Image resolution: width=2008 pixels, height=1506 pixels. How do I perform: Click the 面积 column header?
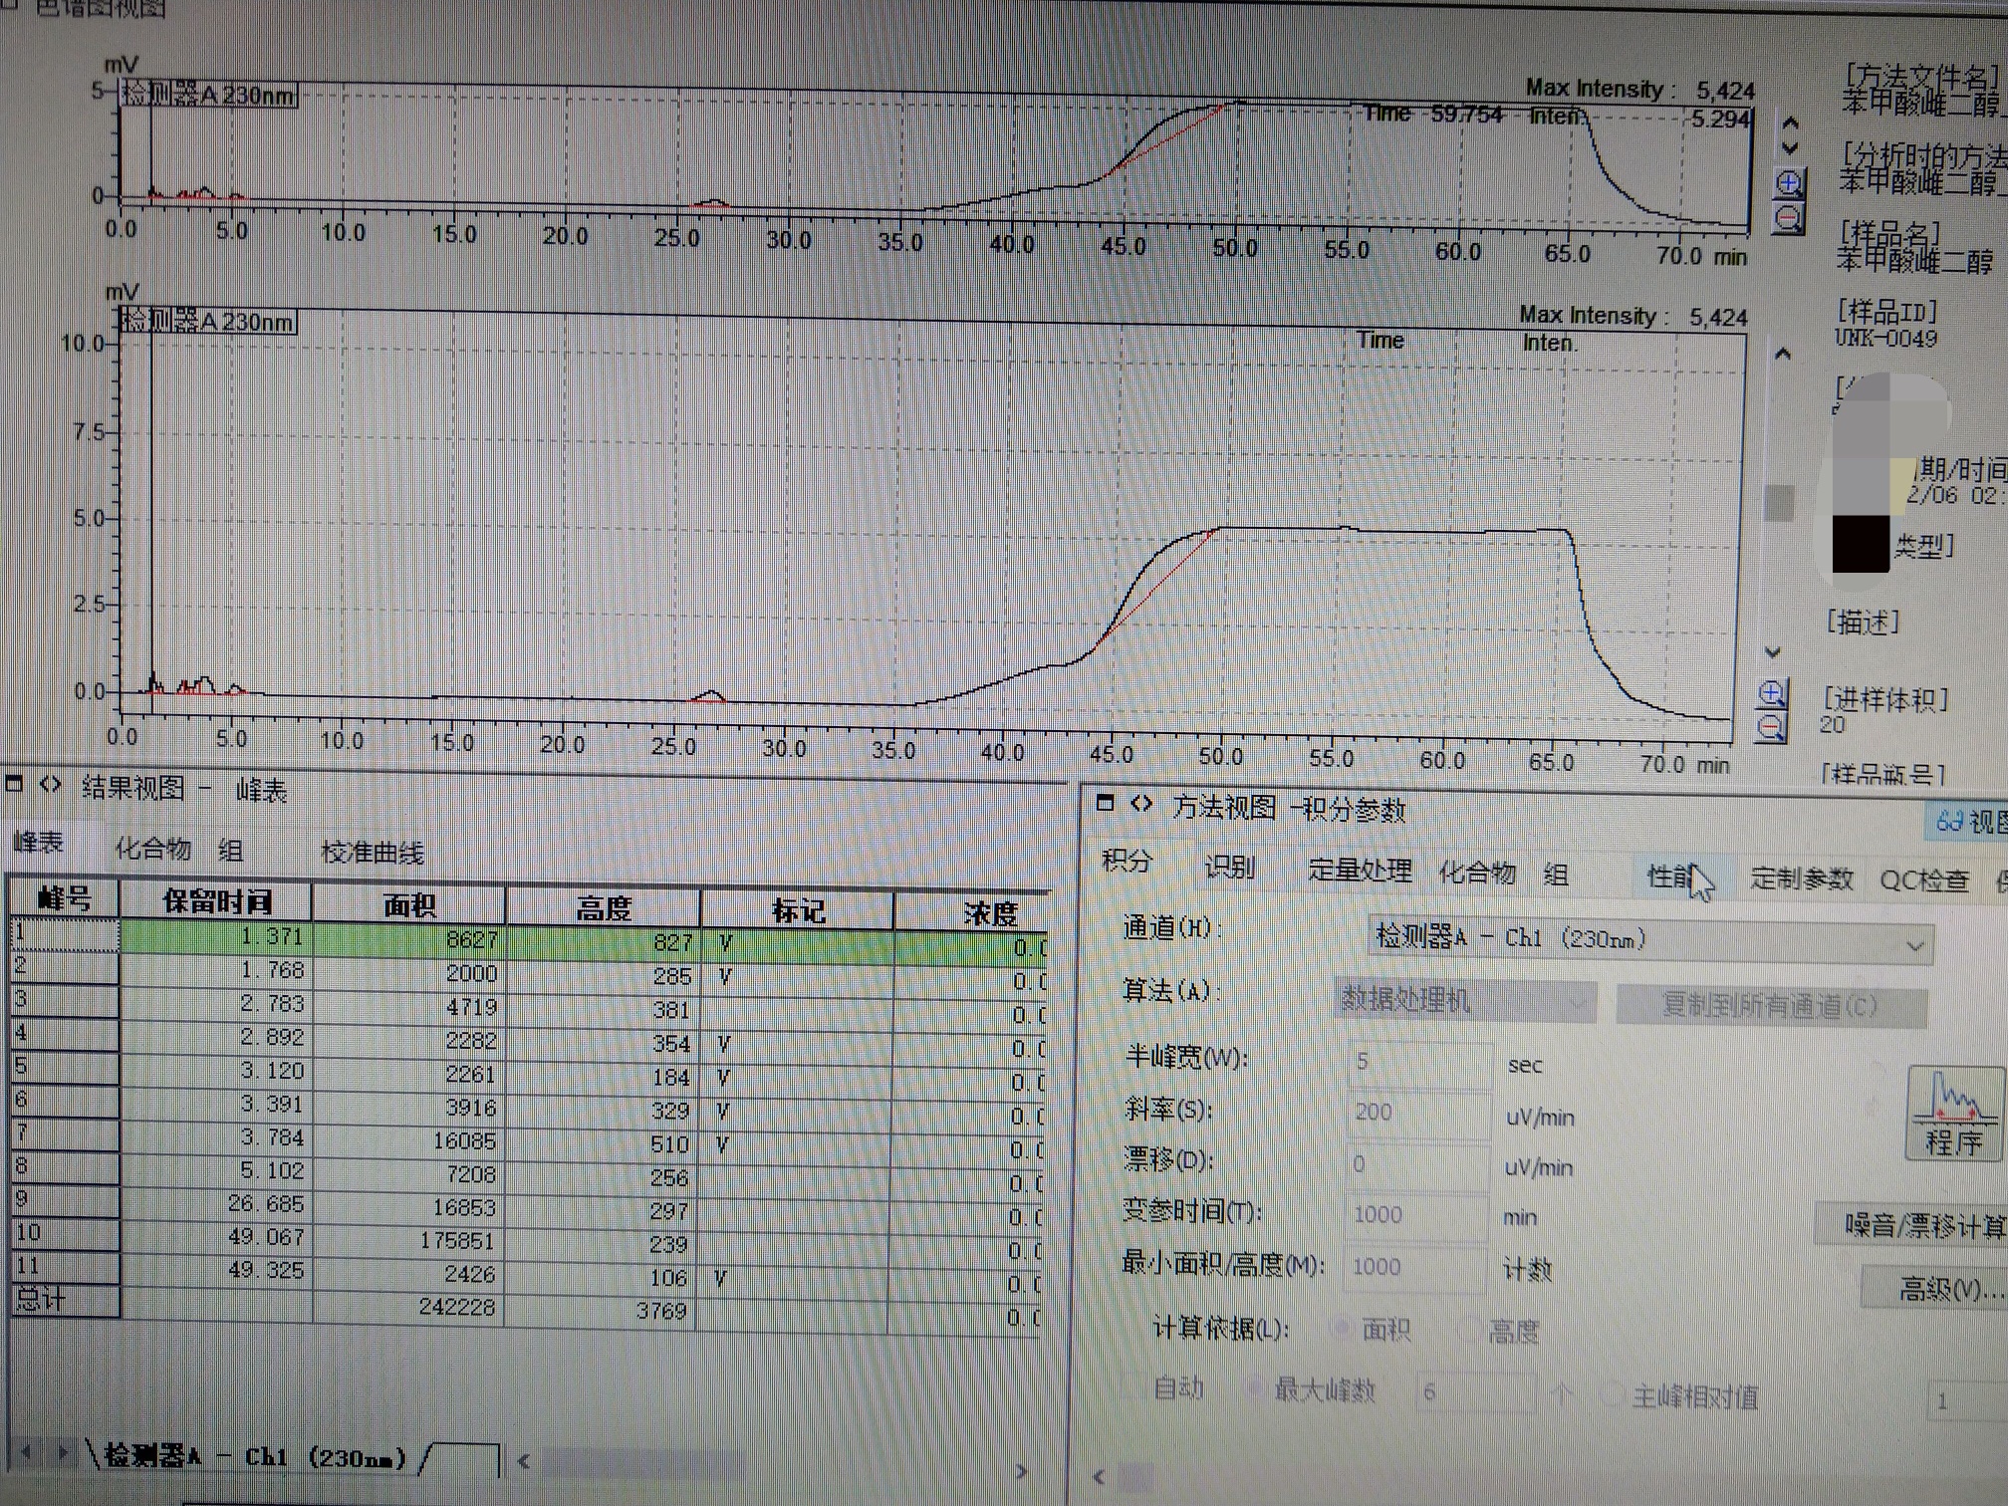click(x=409, y=905)
